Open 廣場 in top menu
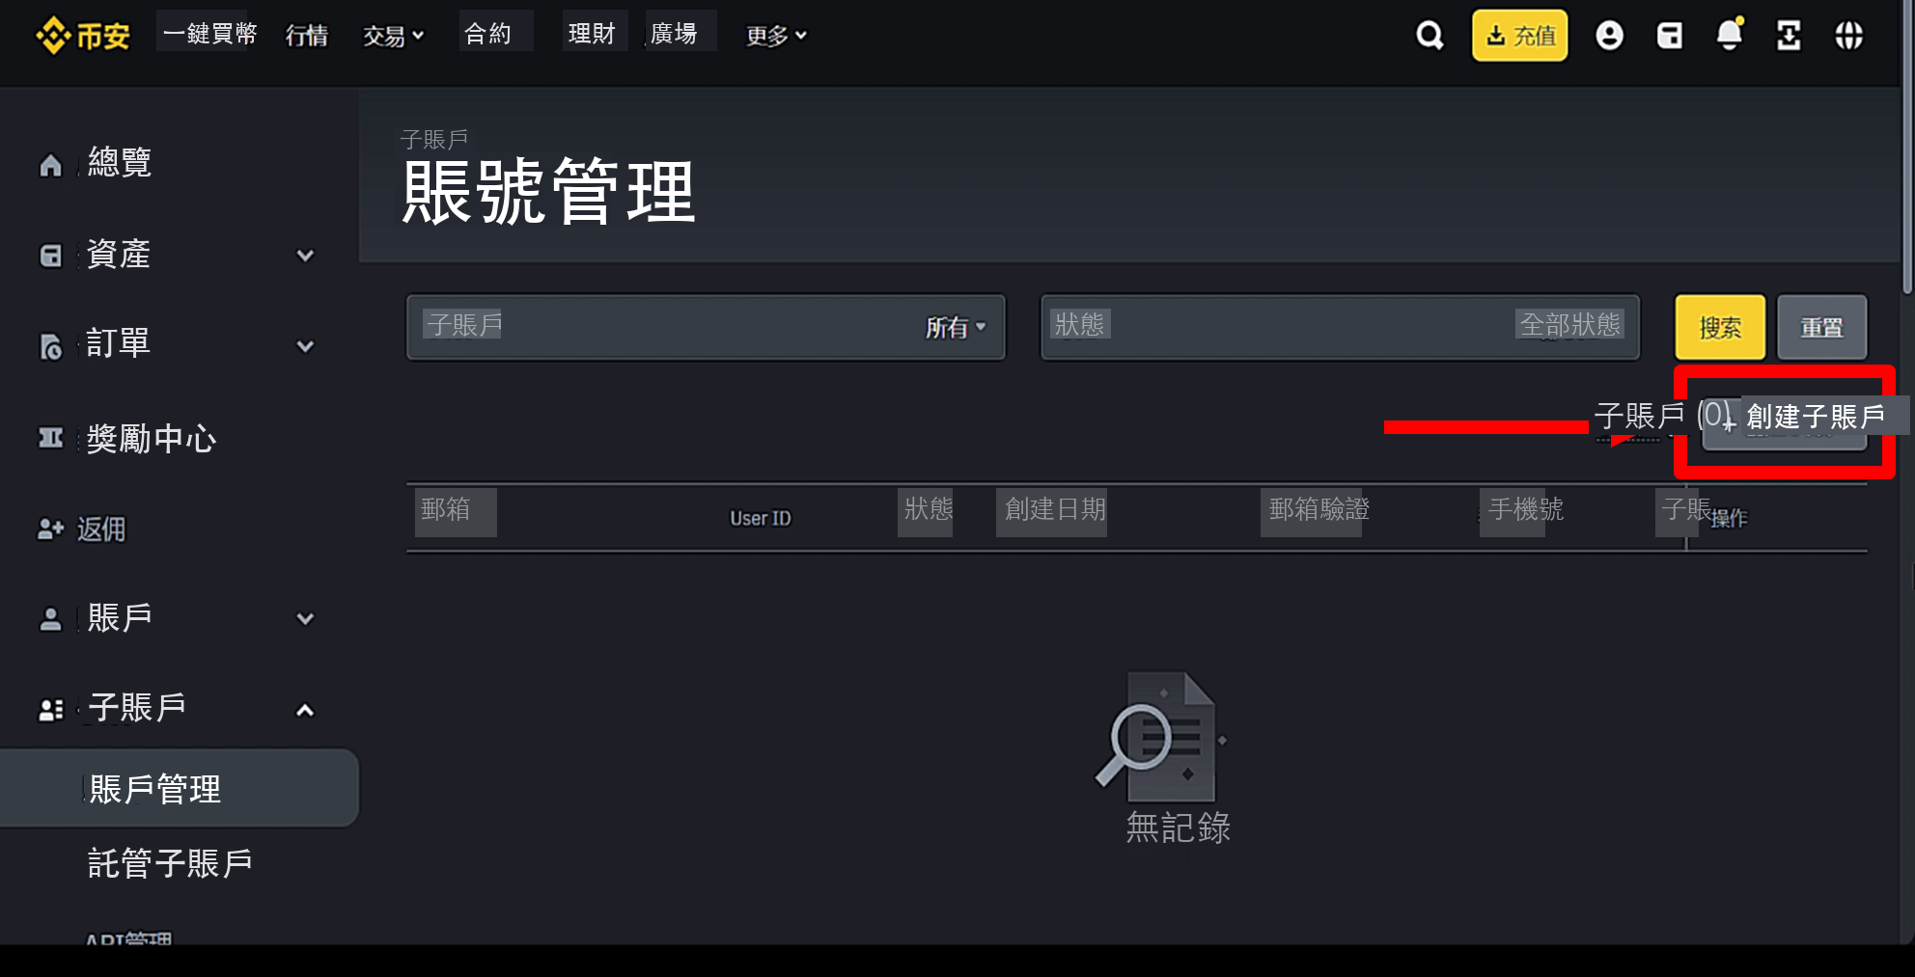Image resolution: width=1915 pixels, height=977 pixels. pyautogui.click(x=674, y=34)
